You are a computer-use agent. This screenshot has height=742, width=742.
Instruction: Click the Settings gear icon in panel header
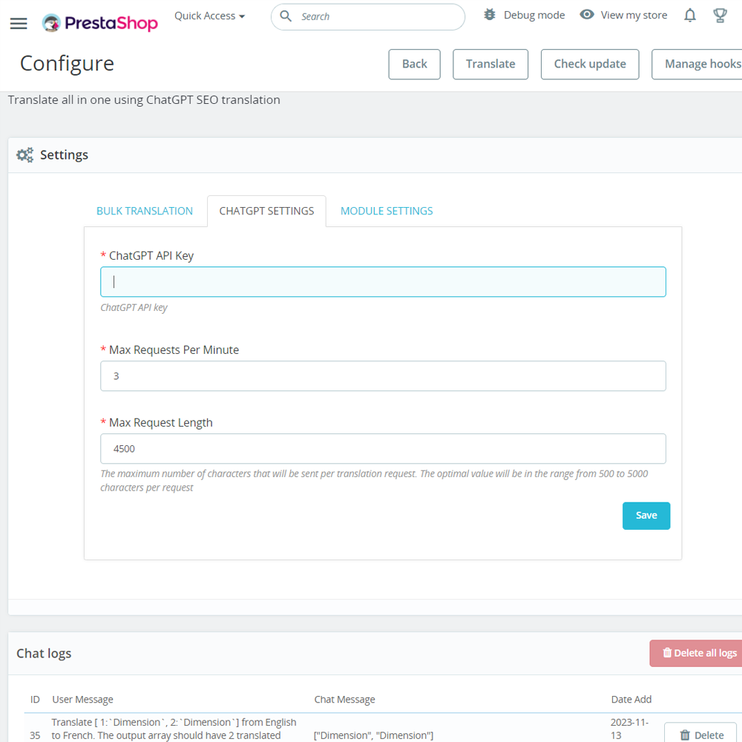coord(24,154)
